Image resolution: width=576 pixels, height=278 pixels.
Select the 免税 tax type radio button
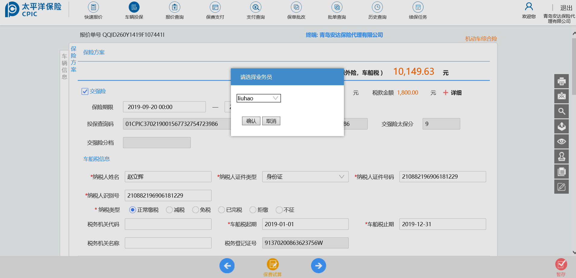click(x=196, y=210)
